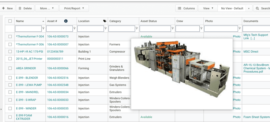Check the box for AREA GRINDER row
This screenshot has width=270, height=122.
(x=10, y=68)
